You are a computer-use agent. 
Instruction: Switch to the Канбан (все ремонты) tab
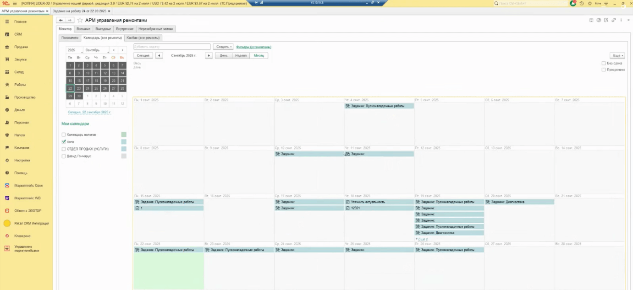coord(143,38)
